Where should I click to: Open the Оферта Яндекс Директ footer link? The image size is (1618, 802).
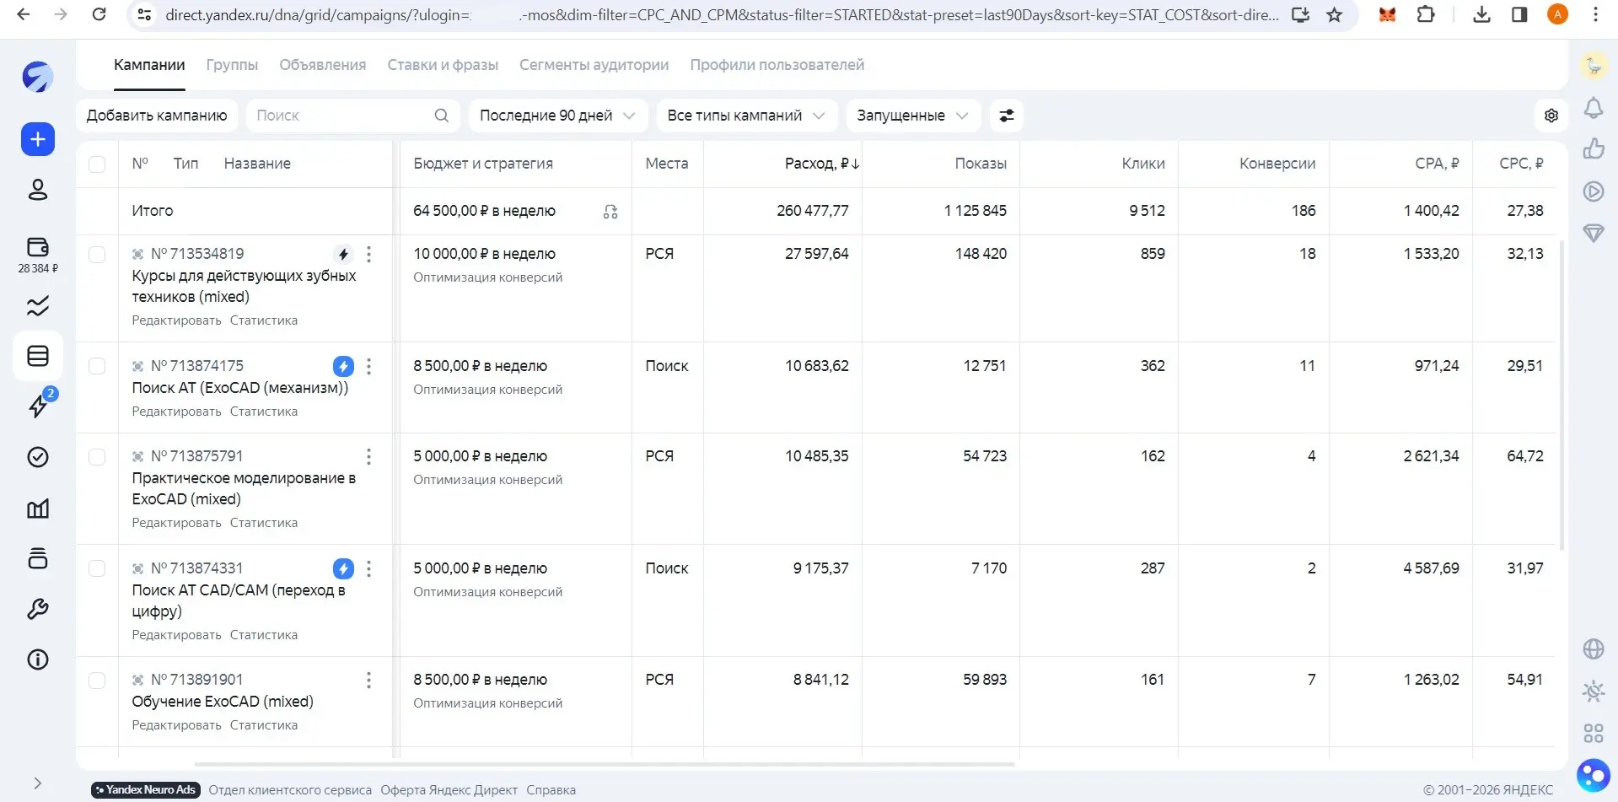pos(449,790)
